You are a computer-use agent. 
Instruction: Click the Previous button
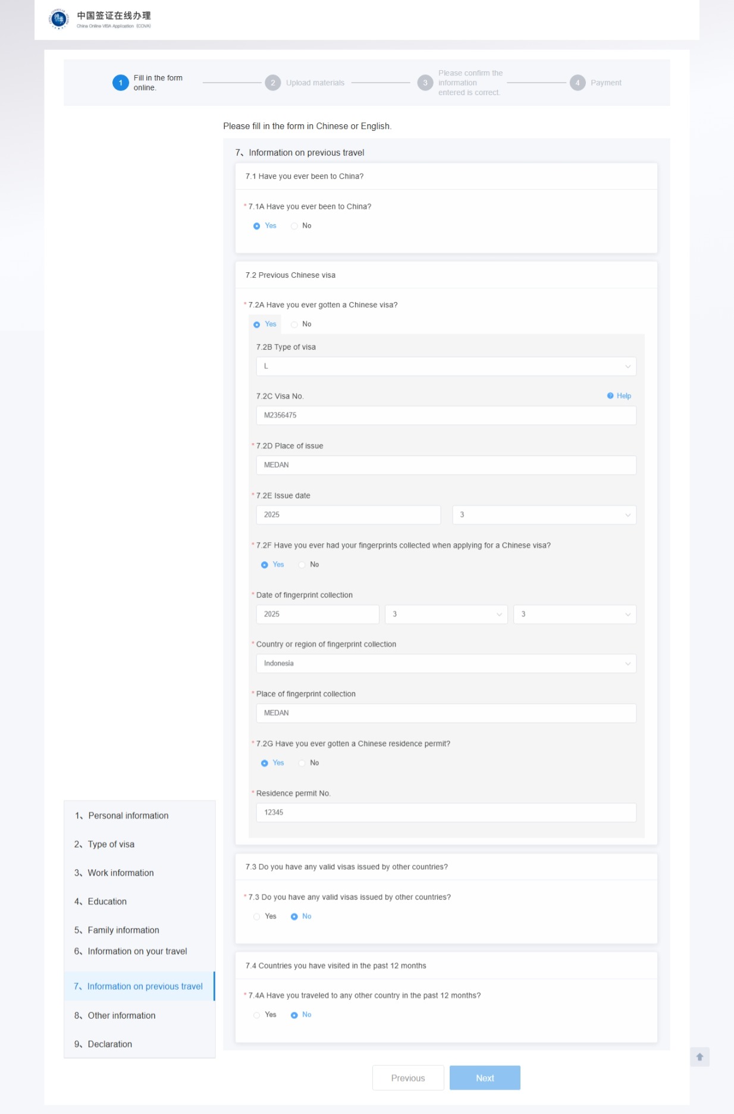tap(408, 1078)
